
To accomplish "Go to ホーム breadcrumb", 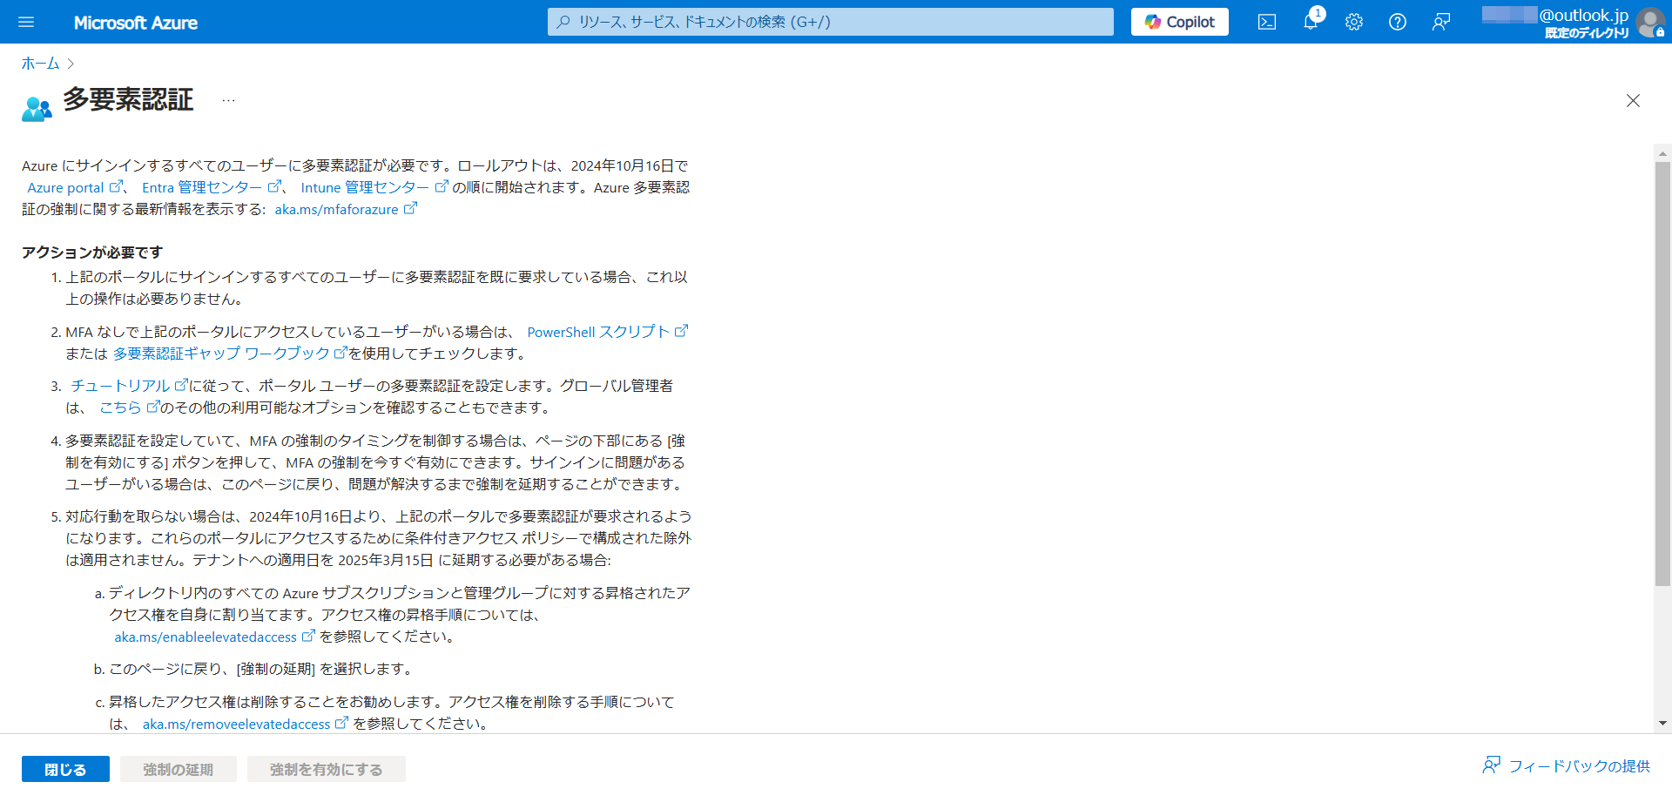I will pyautogui.click(x=40, y=64).
